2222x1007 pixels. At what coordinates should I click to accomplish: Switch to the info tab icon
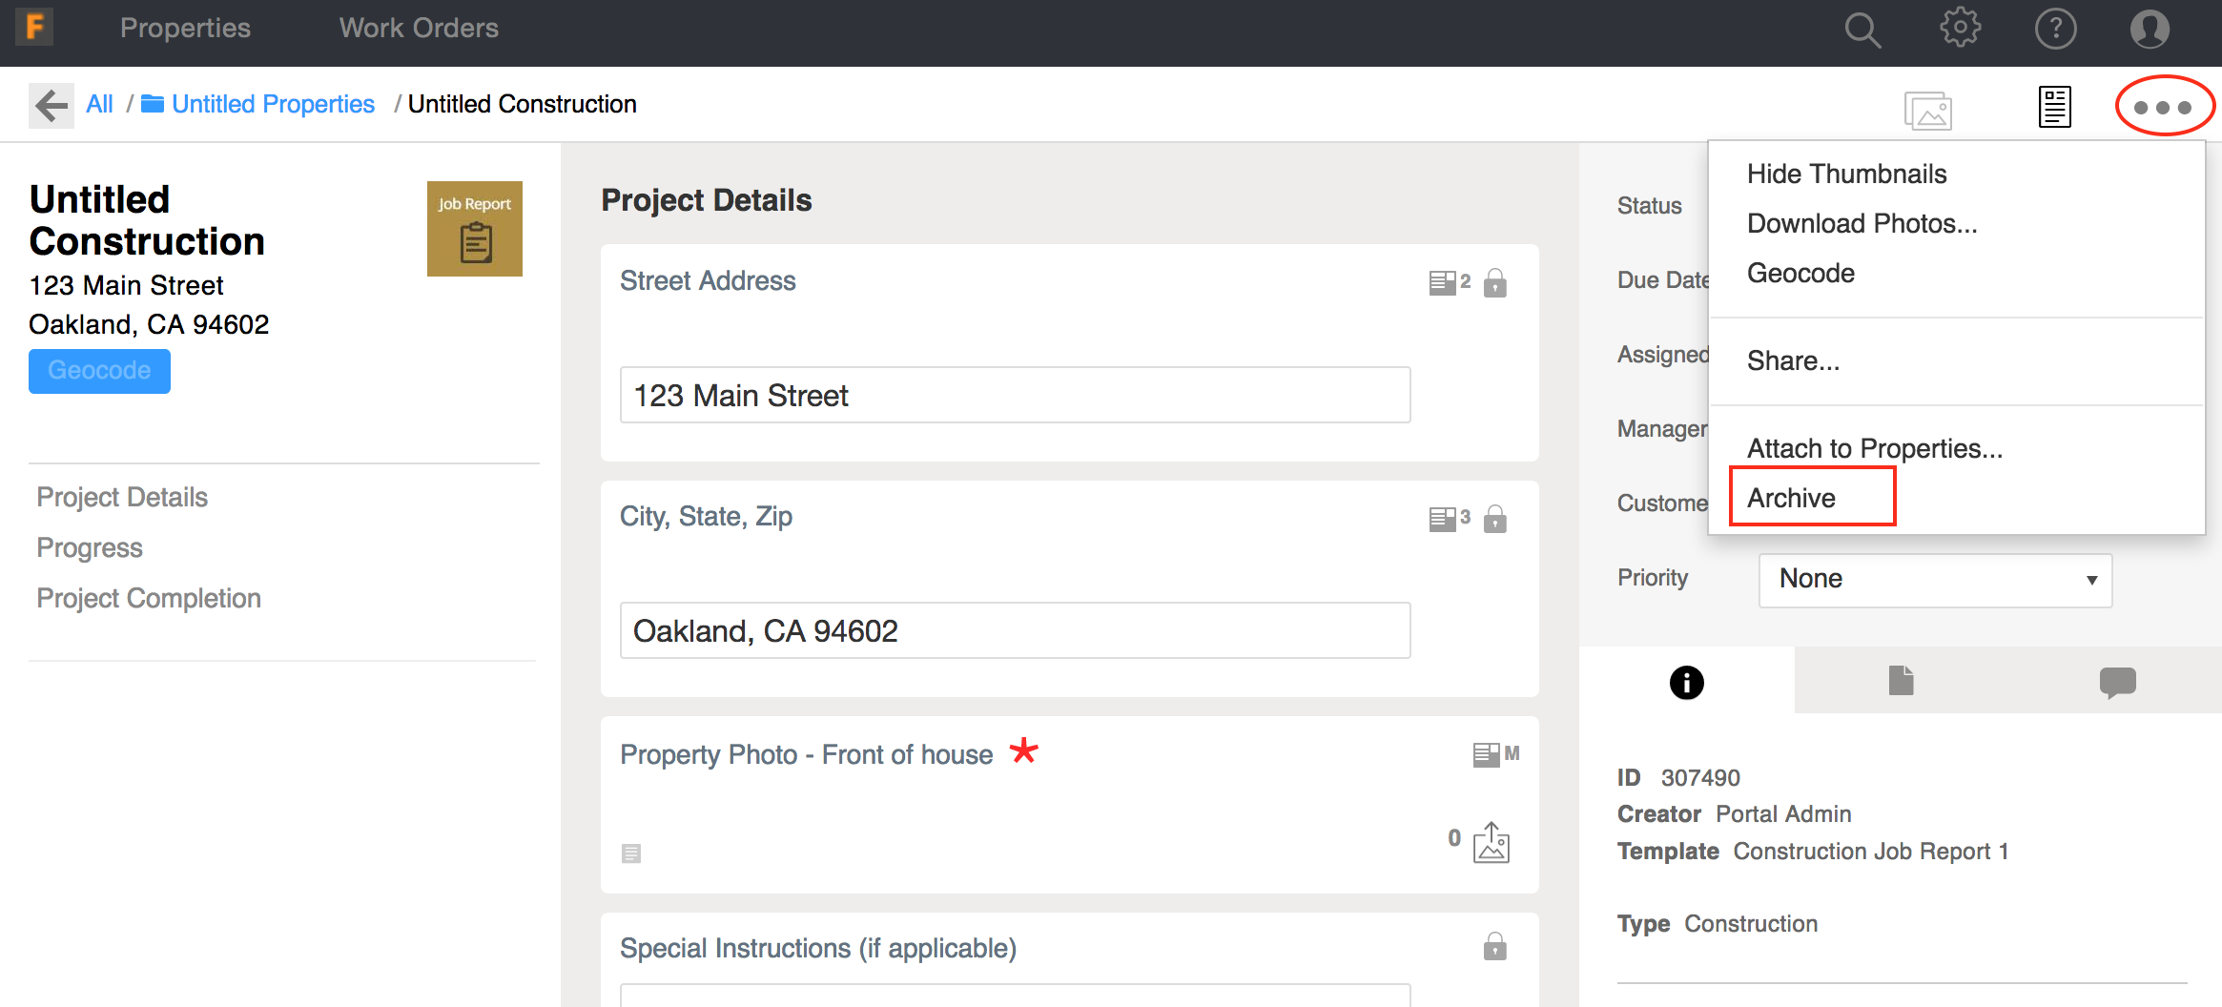(x=1686, y=683)
